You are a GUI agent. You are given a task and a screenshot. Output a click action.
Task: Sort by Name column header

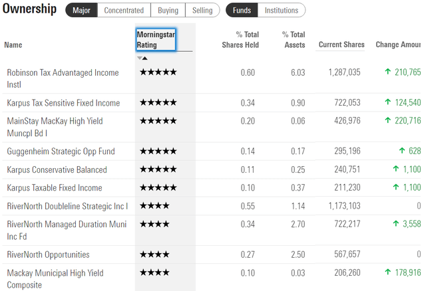(13, 45)
